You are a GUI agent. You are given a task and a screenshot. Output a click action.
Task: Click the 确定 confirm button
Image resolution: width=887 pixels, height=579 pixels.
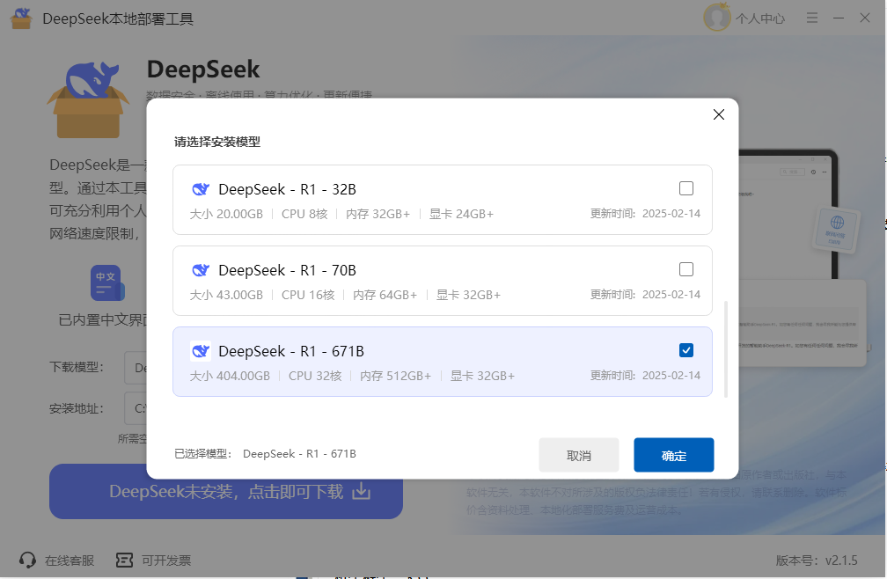[x=674, y=455]
